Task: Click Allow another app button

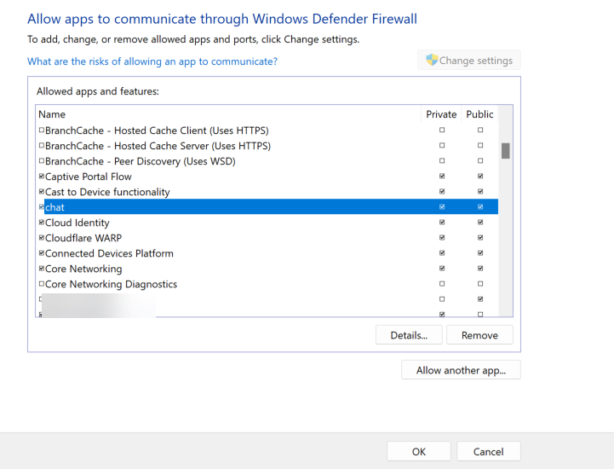Action: click(x=461, y=370)
